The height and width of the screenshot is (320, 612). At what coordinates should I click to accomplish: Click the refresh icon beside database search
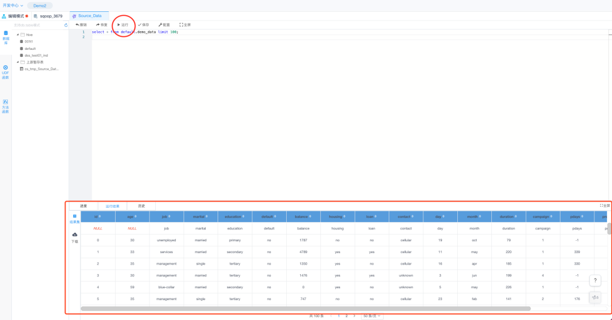point(66,25)
